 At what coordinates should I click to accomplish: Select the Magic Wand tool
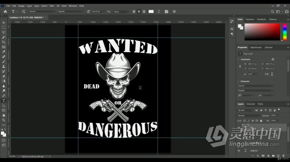tap(4, 37)
